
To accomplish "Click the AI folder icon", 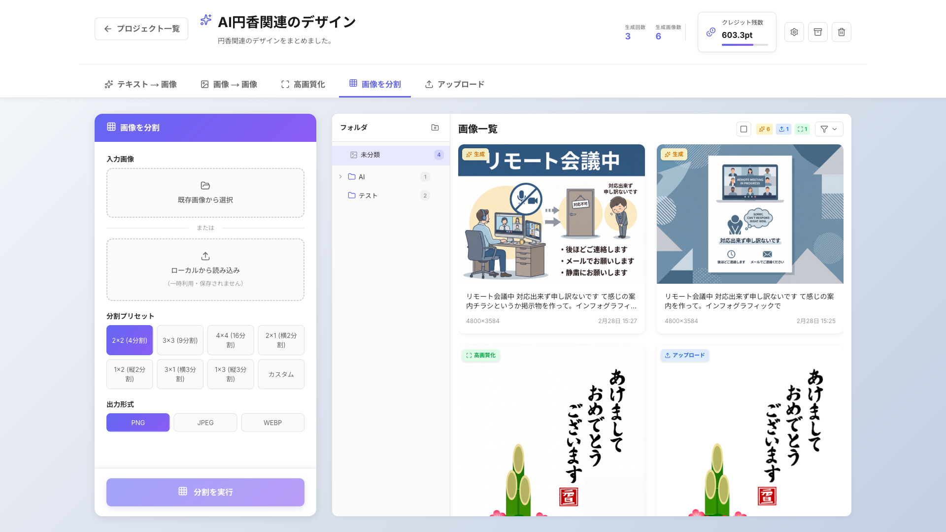I will pos(352,177).
